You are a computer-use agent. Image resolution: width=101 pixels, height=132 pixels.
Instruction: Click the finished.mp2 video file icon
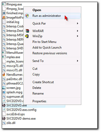click(4, 13)
